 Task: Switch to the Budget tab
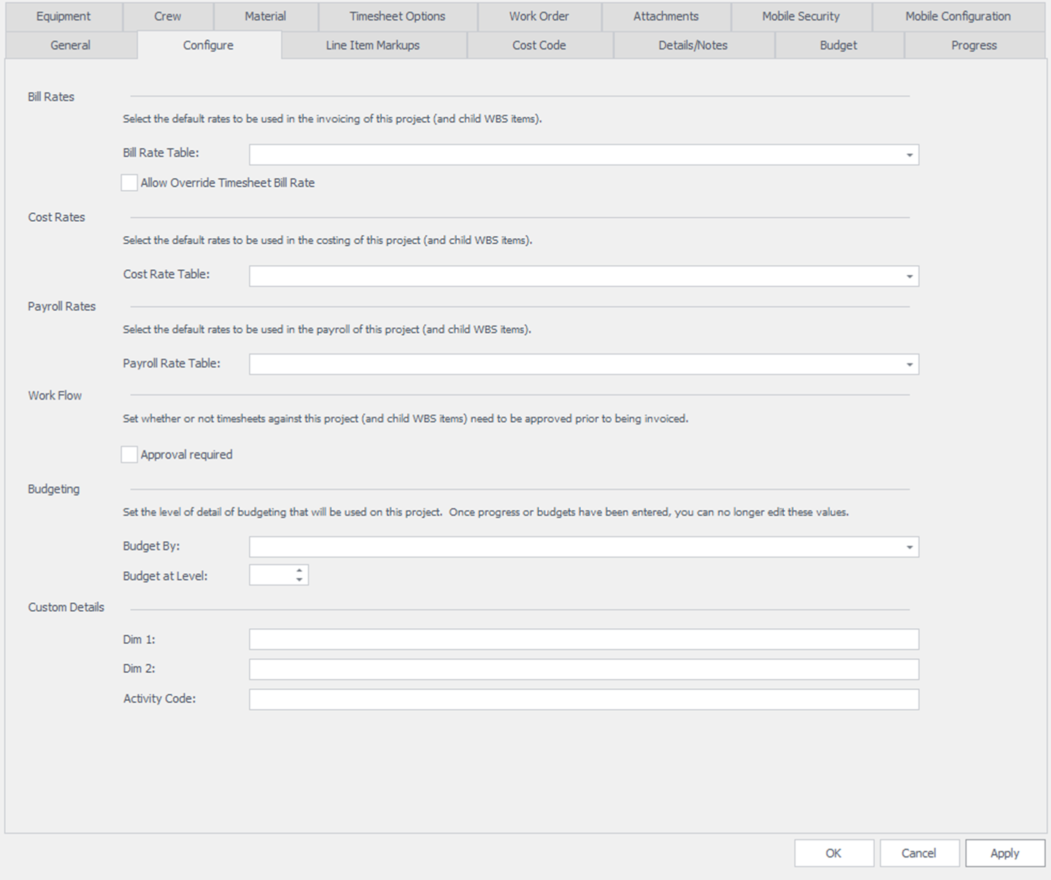pyautogui.click(x=838, y=45)
